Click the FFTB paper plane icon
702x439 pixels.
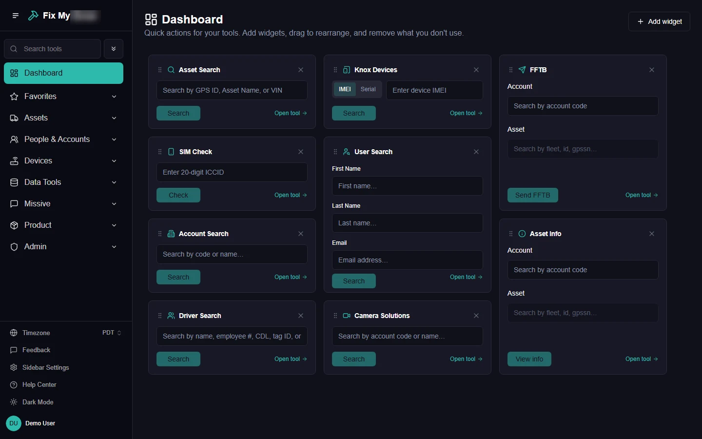522,70
